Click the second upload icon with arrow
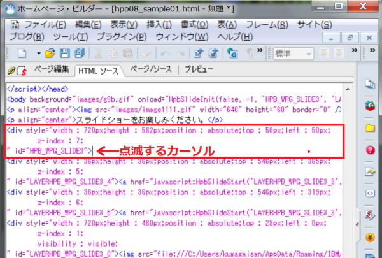This screenshot has height=258, width=382. coord(213,53)
